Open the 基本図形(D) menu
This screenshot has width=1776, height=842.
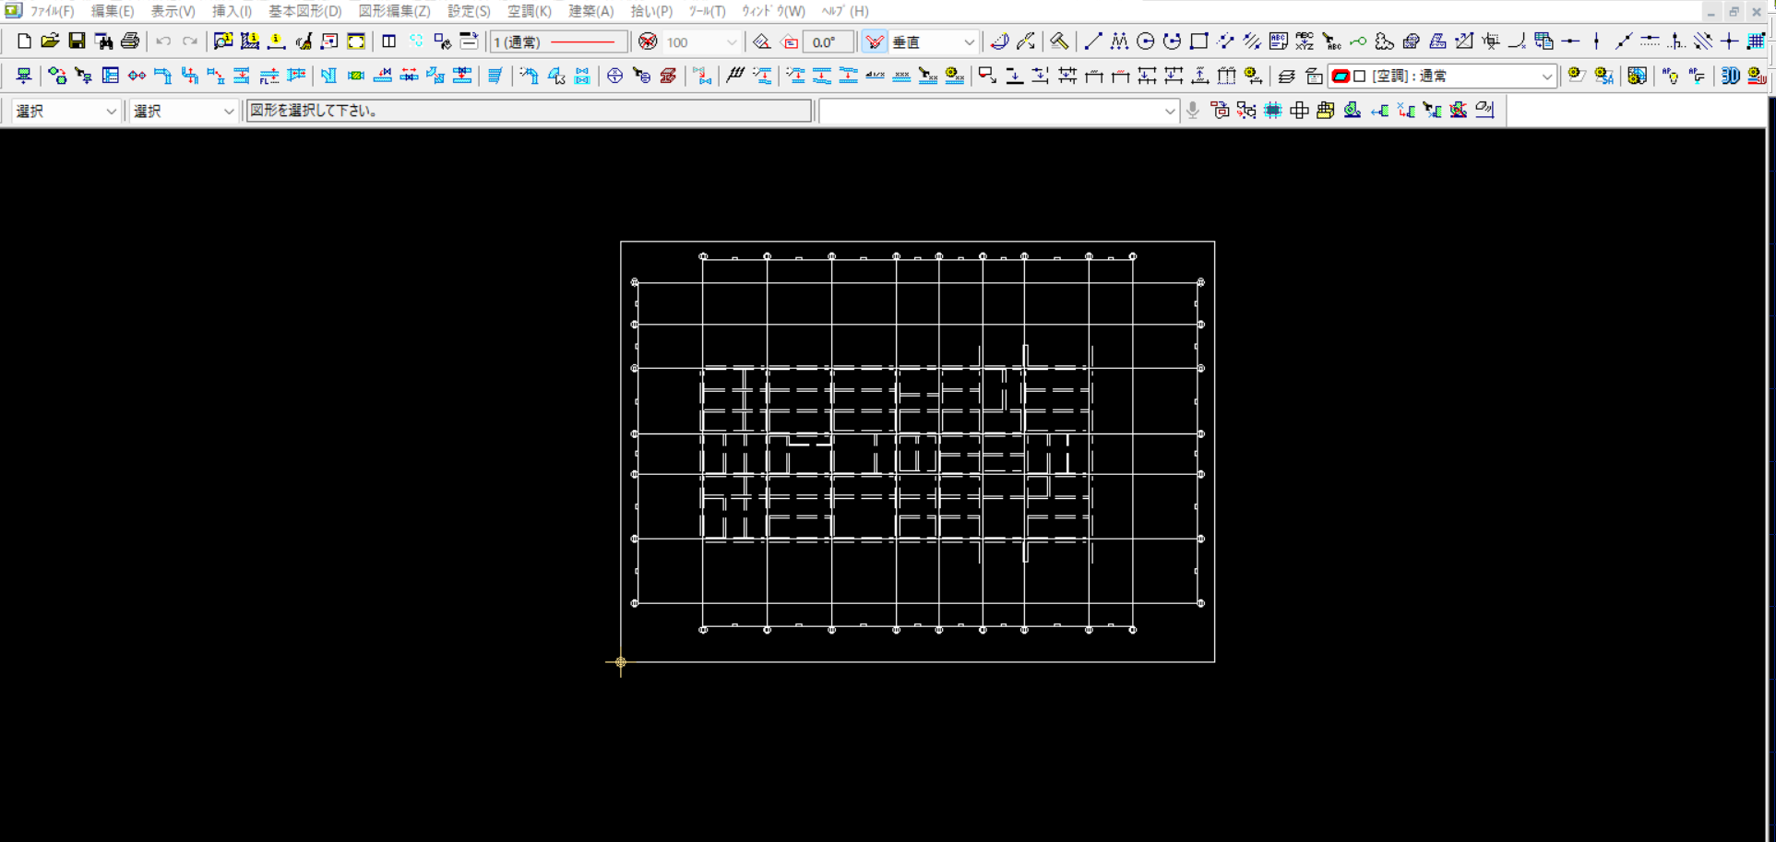pos(305,11)
